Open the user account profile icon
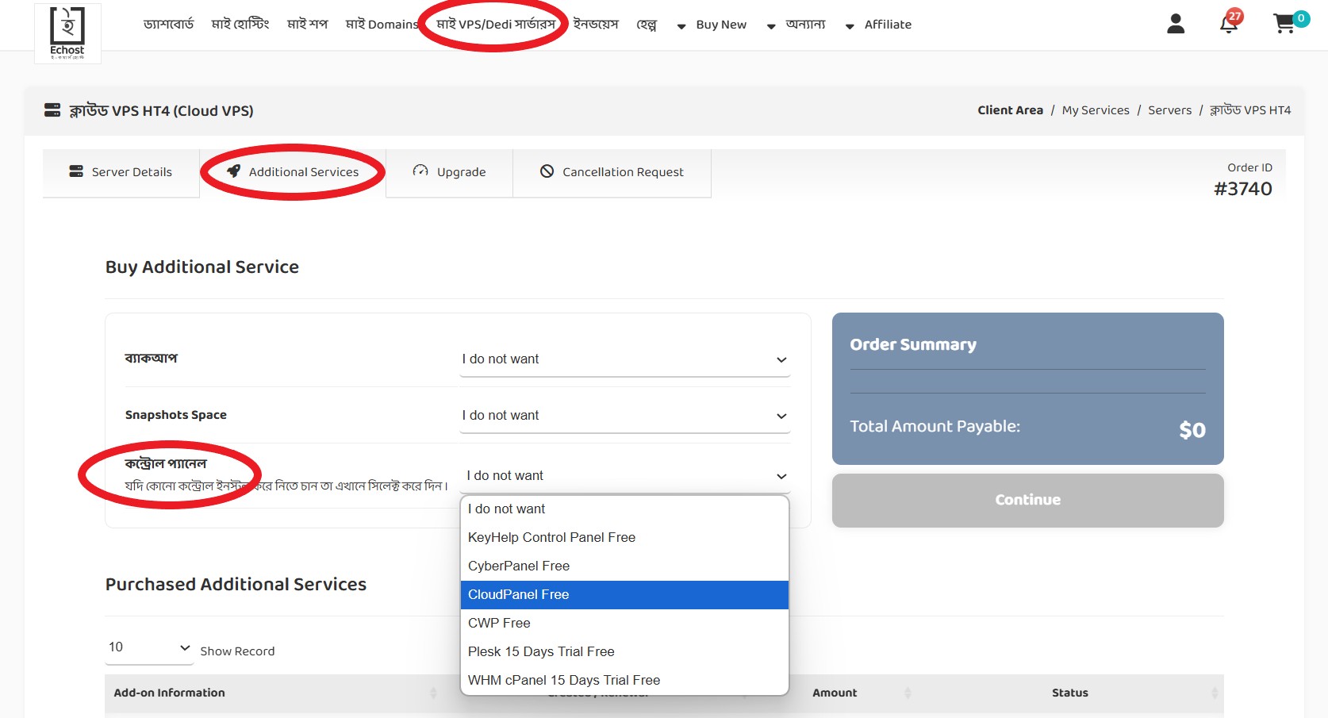The image size is (1328, 718). pos(1176,25)
